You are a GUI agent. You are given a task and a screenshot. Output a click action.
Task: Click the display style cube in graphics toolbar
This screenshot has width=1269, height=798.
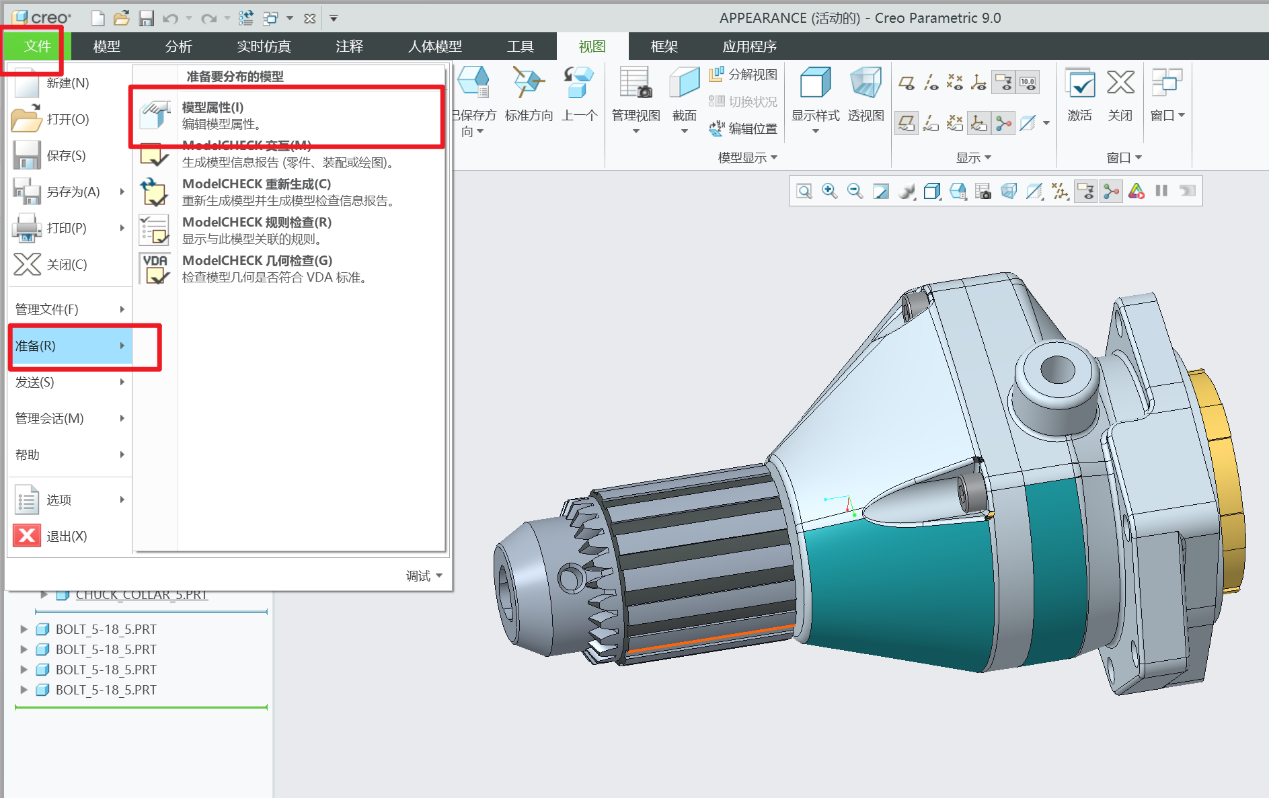(932, 192)
